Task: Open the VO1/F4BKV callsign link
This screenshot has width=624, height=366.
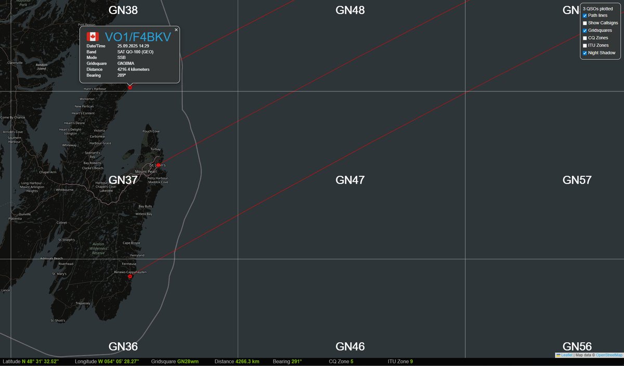Action: tap(138, 36)
